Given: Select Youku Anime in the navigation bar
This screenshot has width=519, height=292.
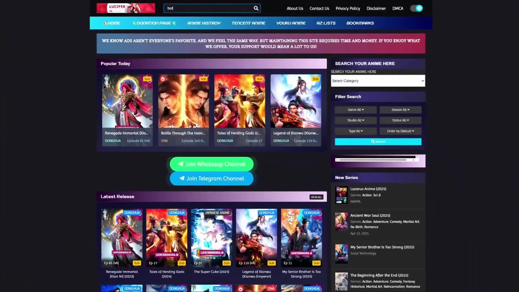Looking at the screenshot, I should 291,23.
